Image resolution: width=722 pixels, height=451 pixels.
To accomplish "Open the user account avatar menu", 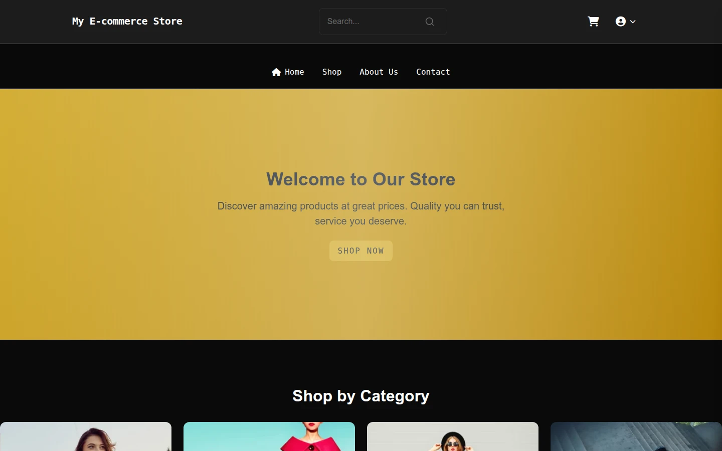I will pyautogui.click(x=626, y=22).
